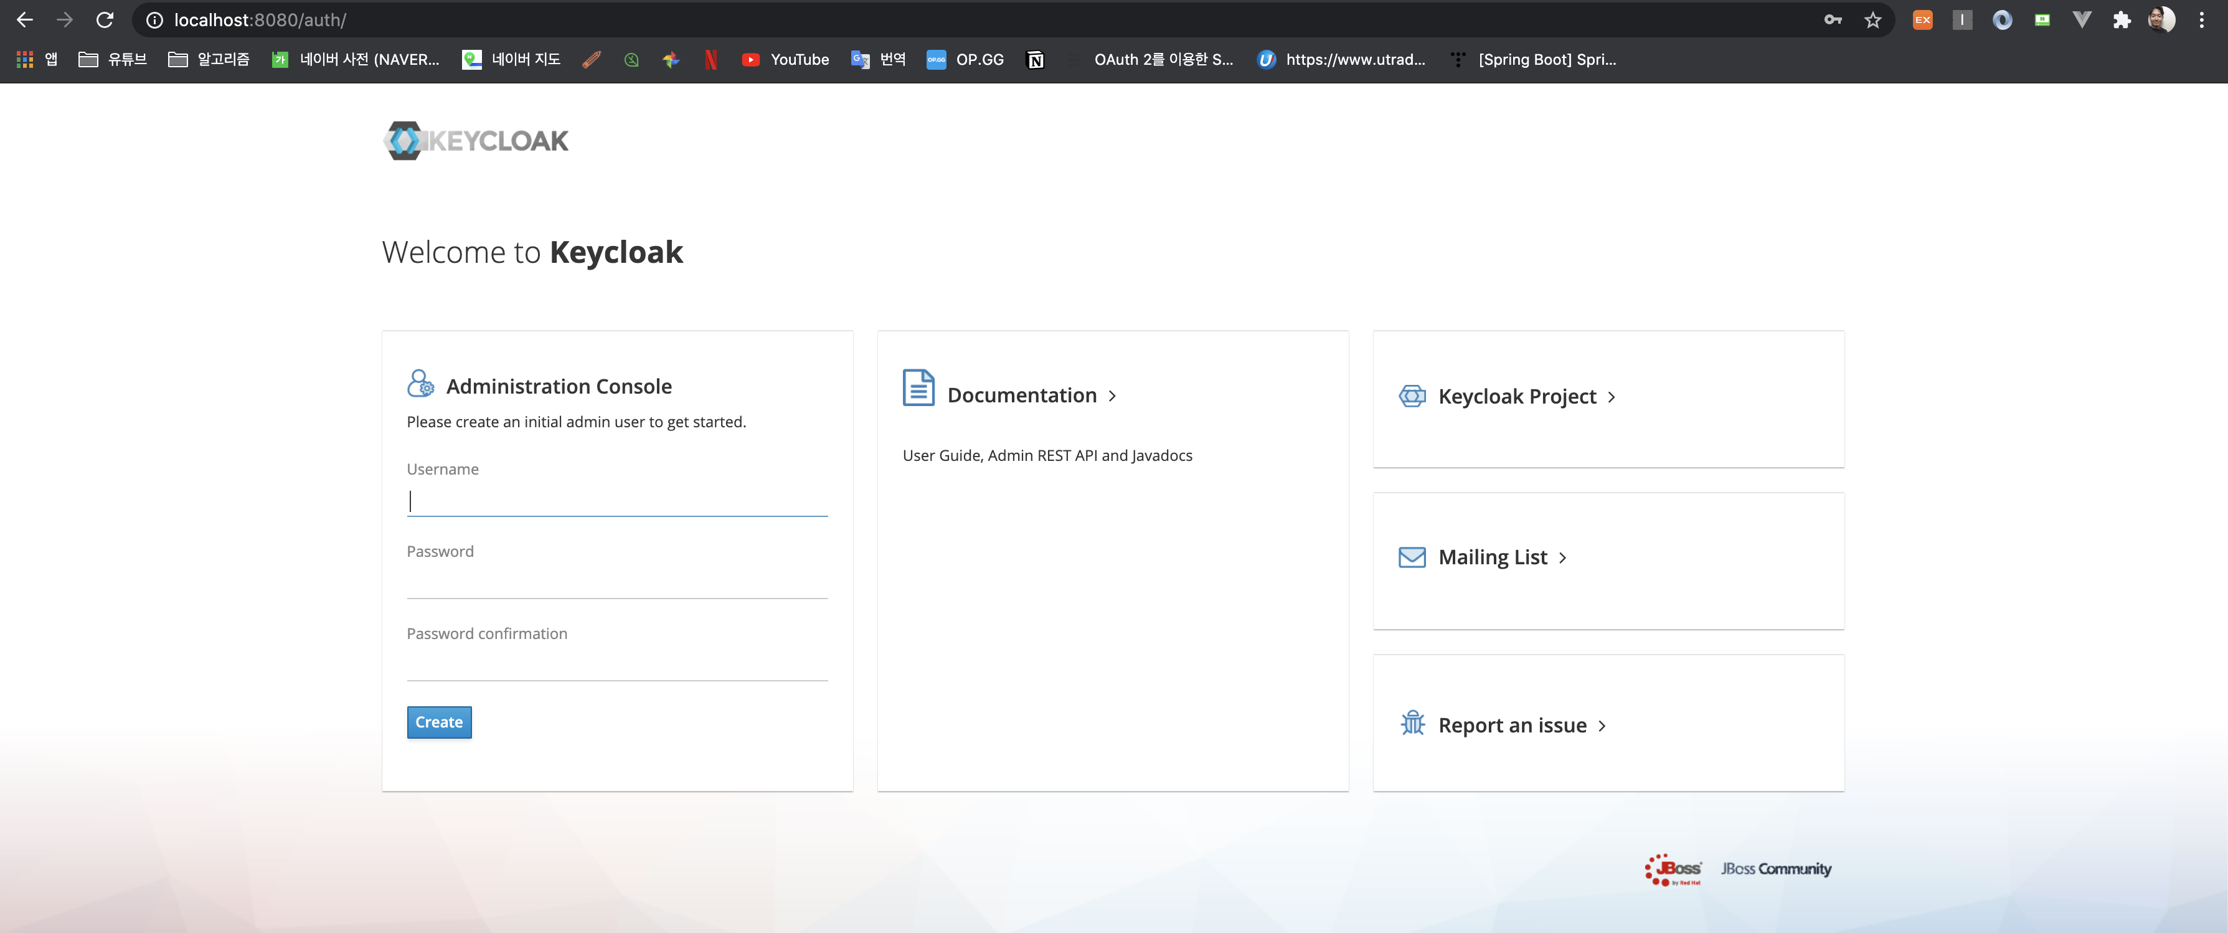Click the Password confirmation field
Screen dimensions: 2228x933
pos(616,666)
